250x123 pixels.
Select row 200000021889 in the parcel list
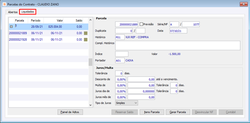point(48,33)
